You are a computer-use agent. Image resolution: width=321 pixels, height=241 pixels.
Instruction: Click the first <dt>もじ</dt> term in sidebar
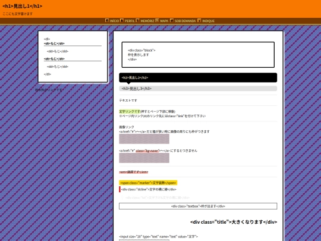point(54,43)
